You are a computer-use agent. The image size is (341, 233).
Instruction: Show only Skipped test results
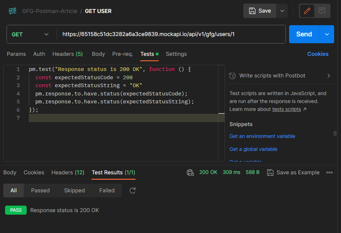point(74,191)
